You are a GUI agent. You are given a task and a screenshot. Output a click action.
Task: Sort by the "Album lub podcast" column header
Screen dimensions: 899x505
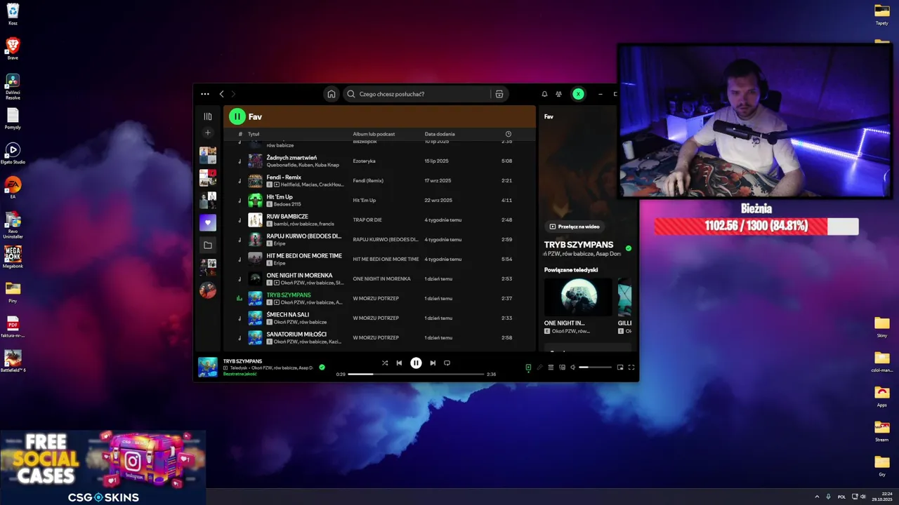[x=374, y=134]
